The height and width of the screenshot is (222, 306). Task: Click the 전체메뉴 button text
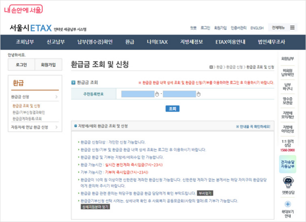278,27
